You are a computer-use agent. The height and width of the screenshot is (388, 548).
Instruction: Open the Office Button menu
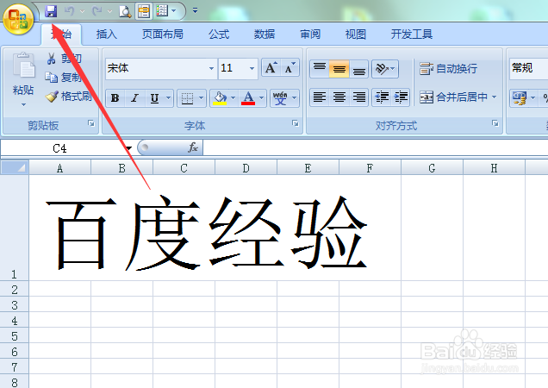(18, 19)
